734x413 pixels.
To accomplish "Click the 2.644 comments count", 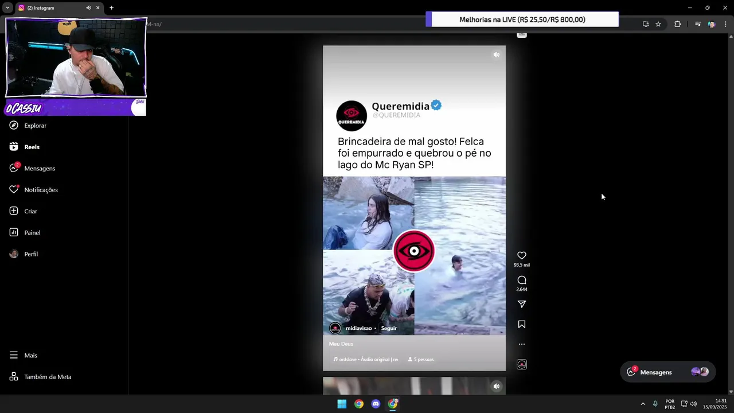I will pos(522,289).
